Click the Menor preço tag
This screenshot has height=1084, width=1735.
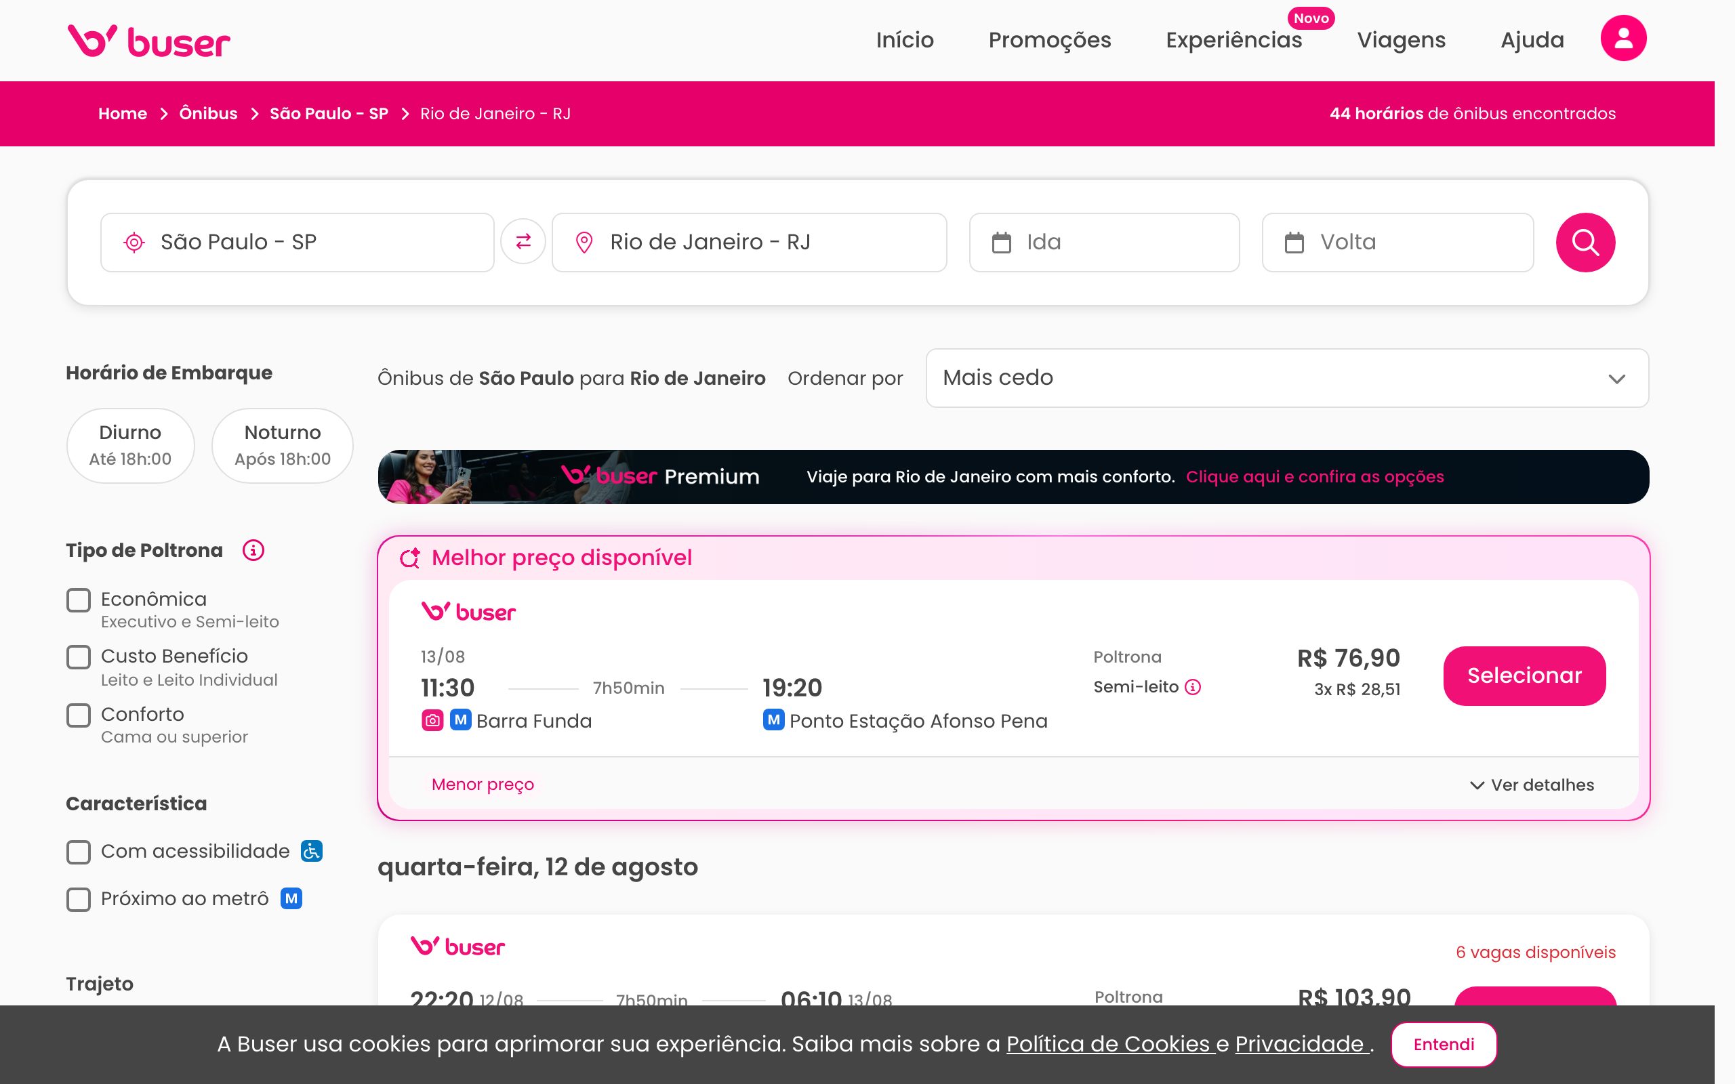(483, 785)
